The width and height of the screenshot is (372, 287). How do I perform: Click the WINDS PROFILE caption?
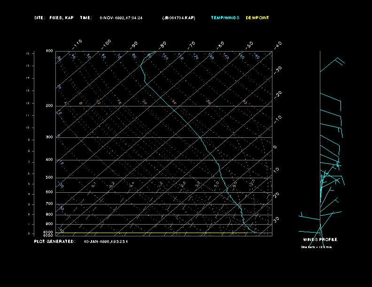click(x=320, y=240)
